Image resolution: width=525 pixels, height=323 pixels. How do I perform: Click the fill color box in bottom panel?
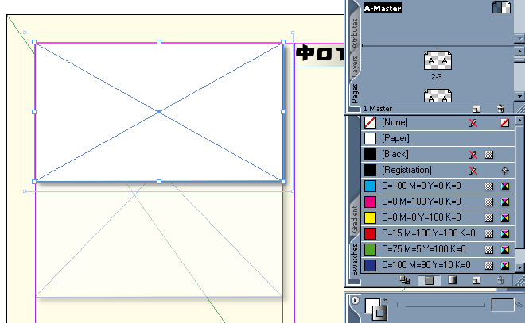coord(371,306)
